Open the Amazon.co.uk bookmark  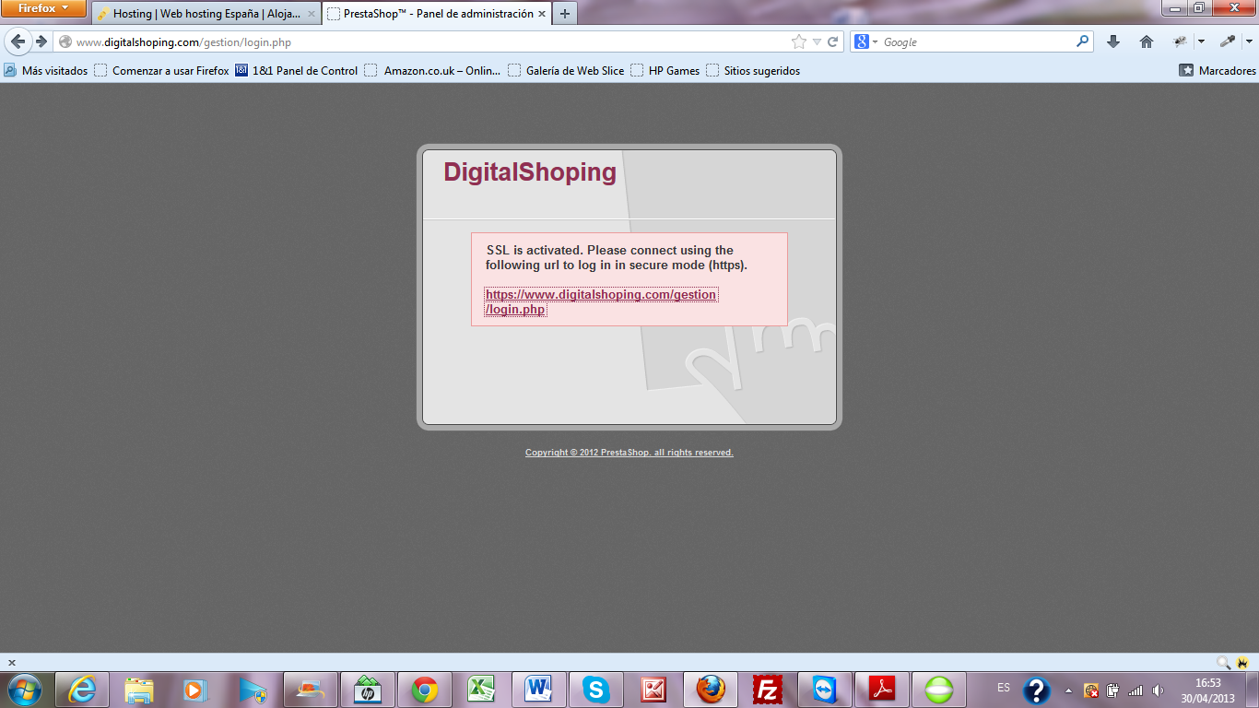pyautogui.click(x=433, y=71)
